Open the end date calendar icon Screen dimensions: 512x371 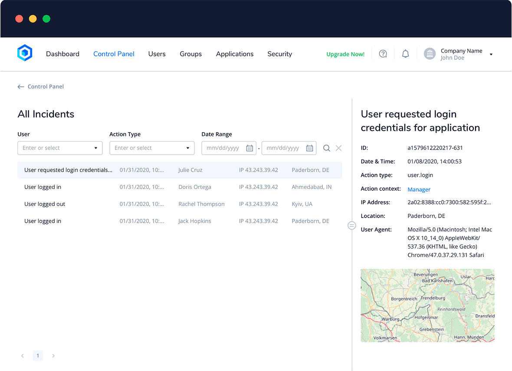coord(309,148)
